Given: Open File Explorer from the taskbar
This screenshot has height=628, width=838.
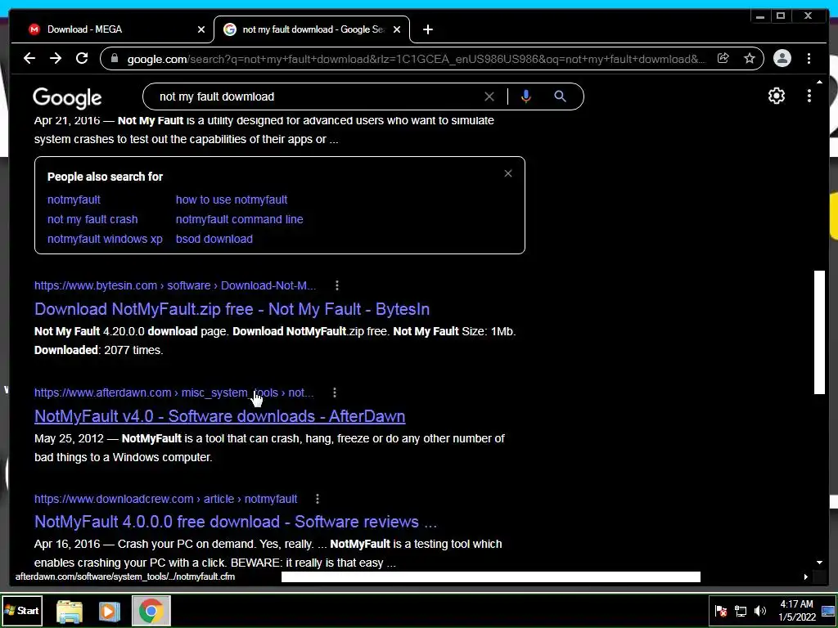Looking at the screenshot, I should [70, 612].
